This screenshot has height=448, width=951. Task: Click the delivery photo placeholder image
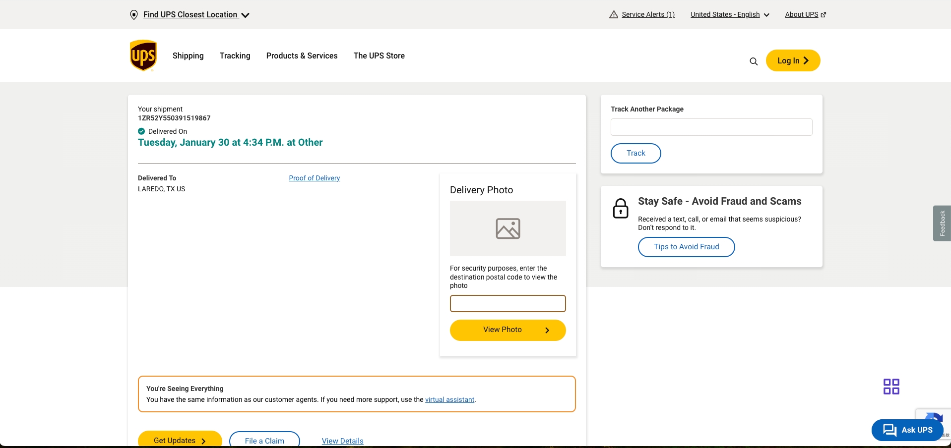click(x=507, y=228)
